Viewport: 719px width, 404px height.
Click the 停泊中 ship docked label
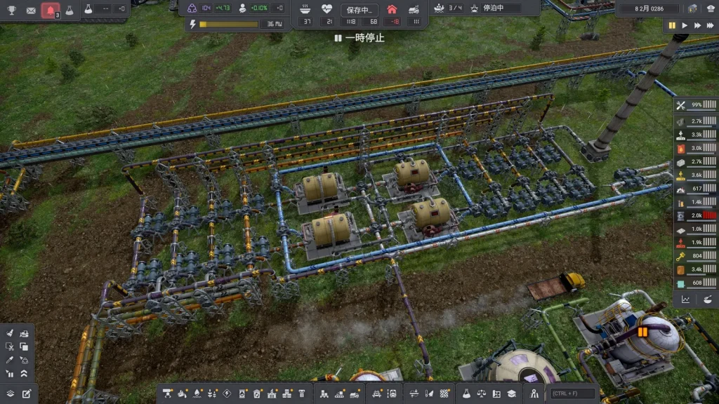(495, 8)
